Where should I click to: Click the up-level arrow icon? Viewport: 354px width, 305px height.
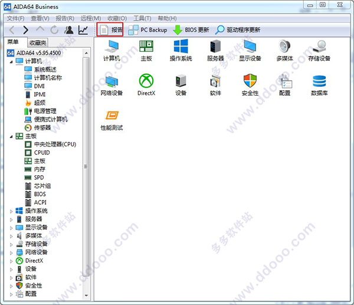pos(40,29)
